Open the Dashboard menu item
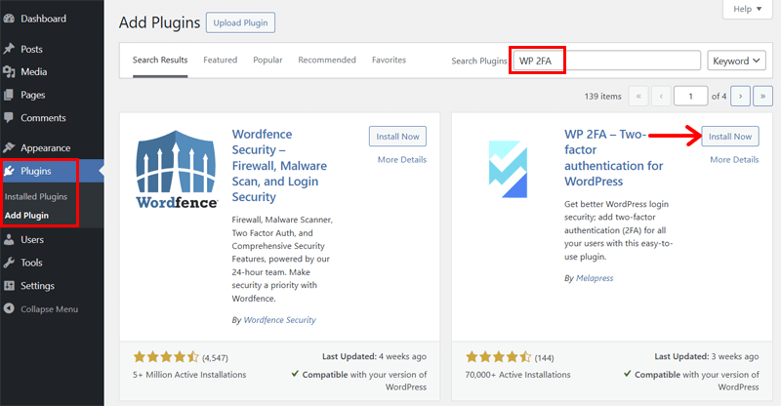The height and width of the screenshot is (406, 781). (x=43, y=19)
